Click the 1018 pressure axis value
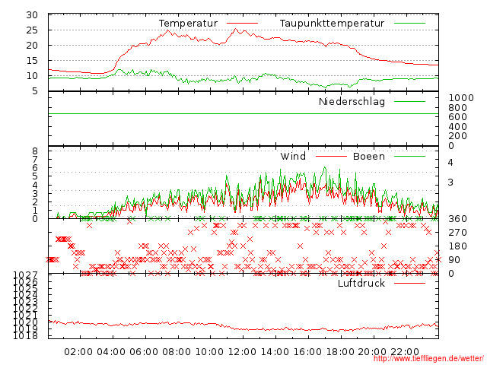Image resolution: width=487 pixels, height=365 pixels. point(25,335)
